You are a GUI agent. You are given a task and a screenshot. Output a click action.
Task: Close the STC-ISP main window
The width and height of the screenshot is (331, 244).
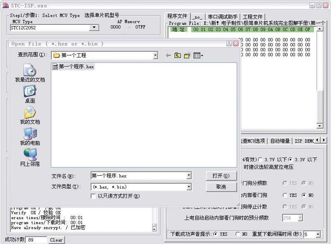326,5
